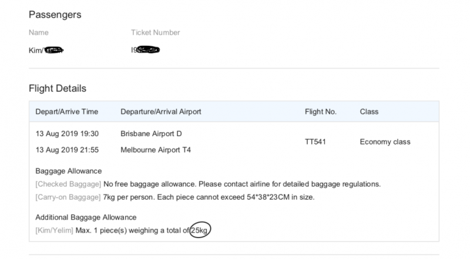Image resolution: width=470 pixels, height=259 pixels.
Task: Click the Flight Details heading
Action: coord(58,89)
